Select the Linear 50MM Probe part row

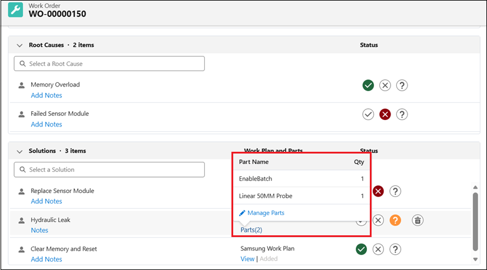point(302,196)
